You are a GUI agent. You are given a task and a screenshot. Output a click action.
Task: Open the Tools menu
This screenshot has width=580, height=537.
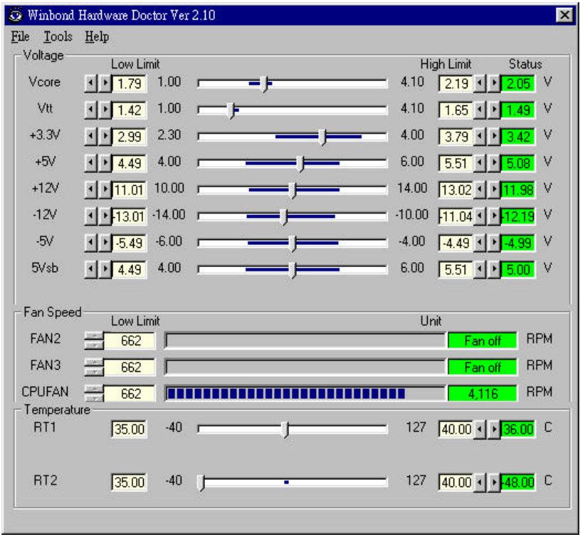coord(58,36)
